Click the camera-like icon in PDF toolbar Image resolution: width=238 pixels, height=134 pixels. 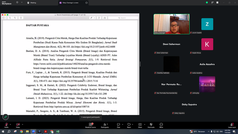[x=105, y=18]
